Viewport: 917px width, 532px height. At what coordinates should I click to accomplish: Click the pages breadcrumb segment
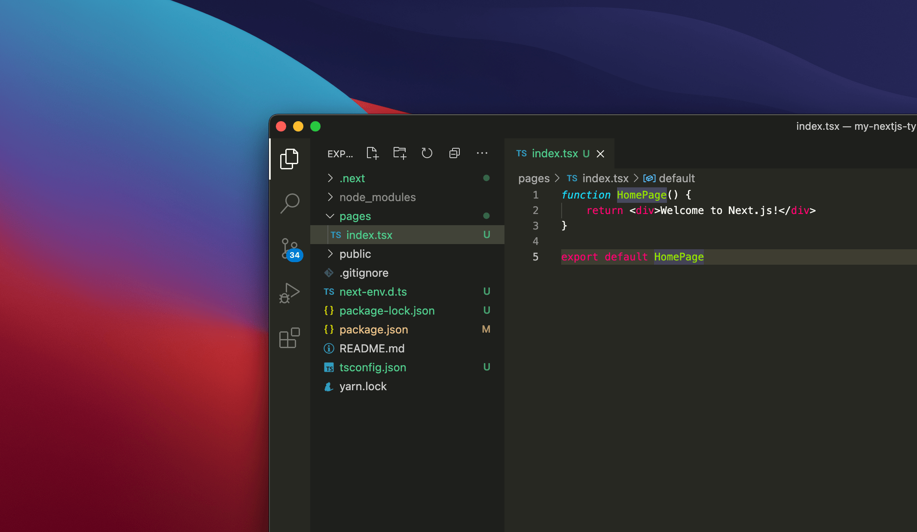(x=534, y=178)
